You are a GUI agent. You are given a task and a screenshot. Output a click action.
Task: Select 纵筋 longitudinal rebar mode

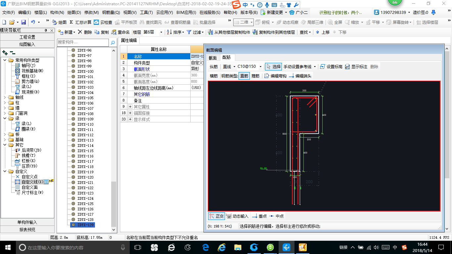(214, 66)
